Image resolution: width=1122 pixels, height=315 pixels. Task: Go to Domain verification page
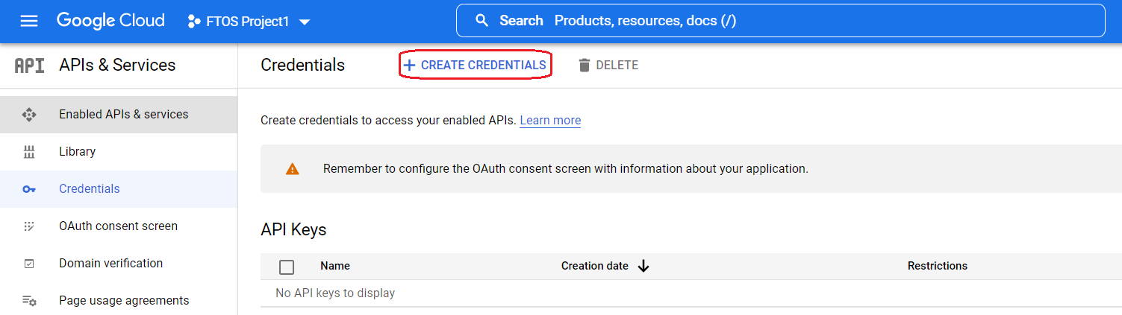click(110, 264)
